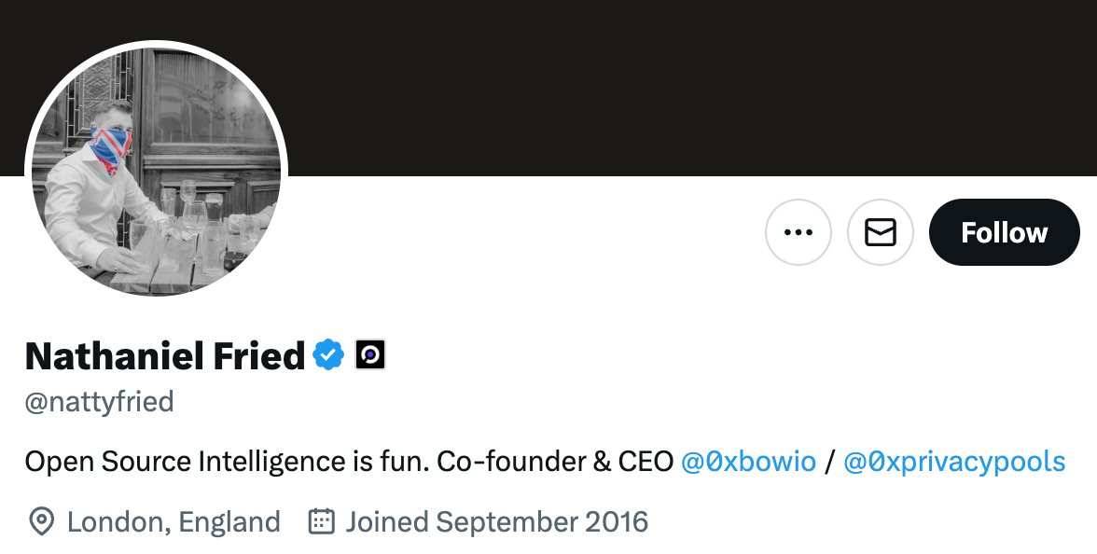Click the Follow button

click(1004, 232)
